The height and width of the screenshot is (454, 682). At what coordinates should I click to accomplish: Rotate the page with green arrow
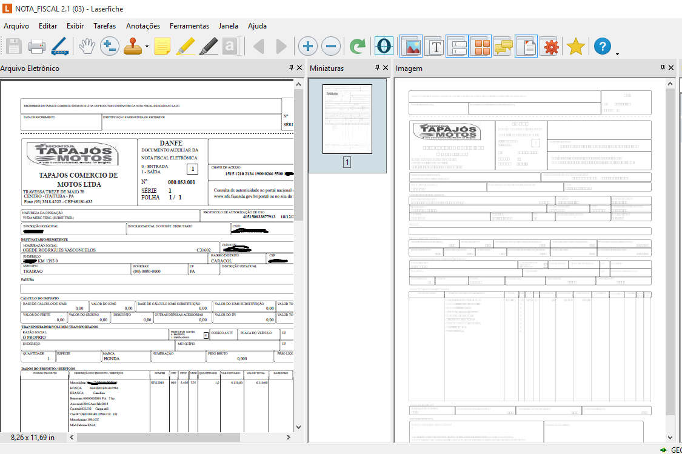point(358,47)
